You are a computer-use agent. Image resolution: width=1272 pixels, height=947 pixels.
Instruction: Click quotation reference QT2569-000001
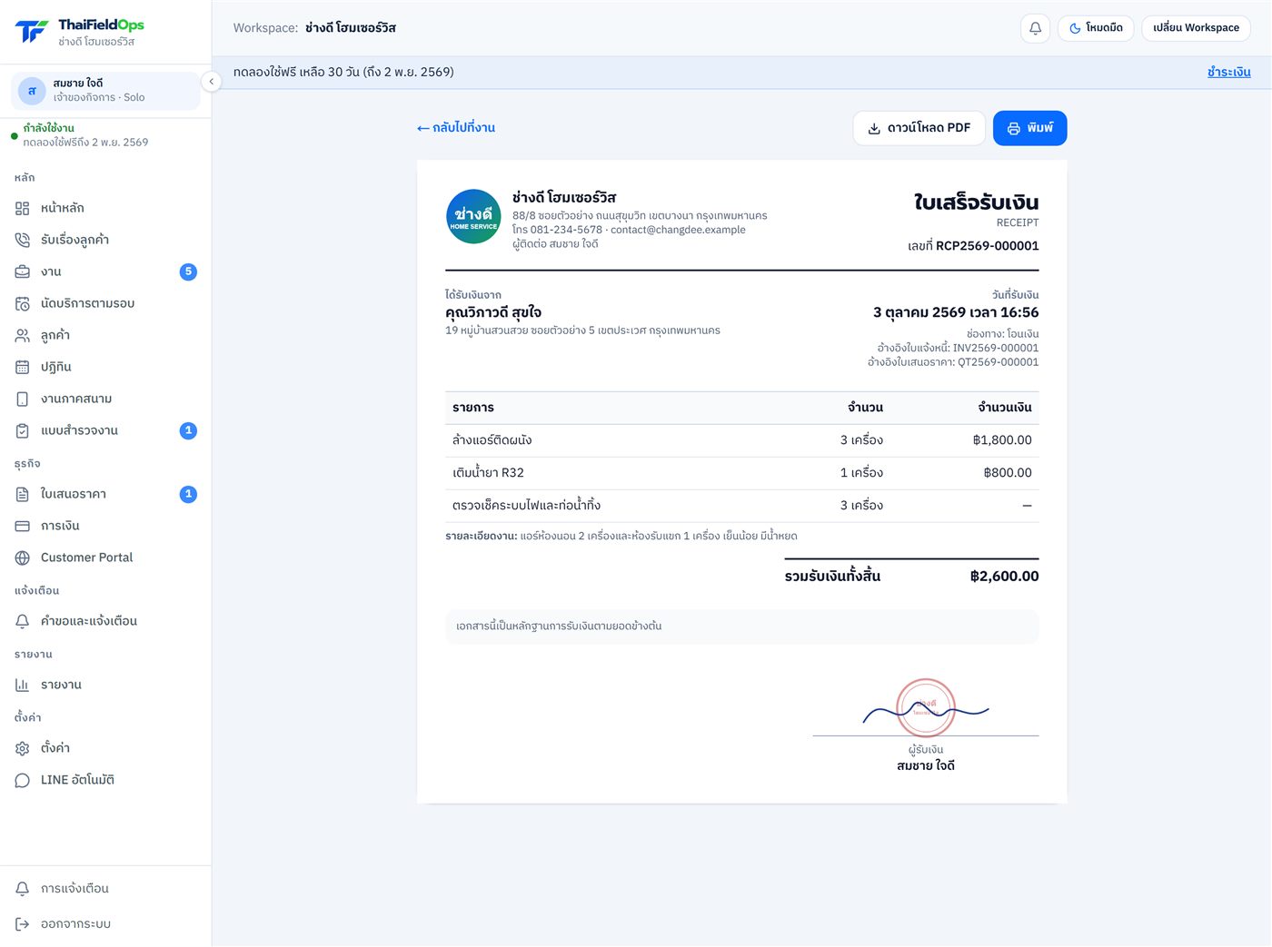point(998,362)
